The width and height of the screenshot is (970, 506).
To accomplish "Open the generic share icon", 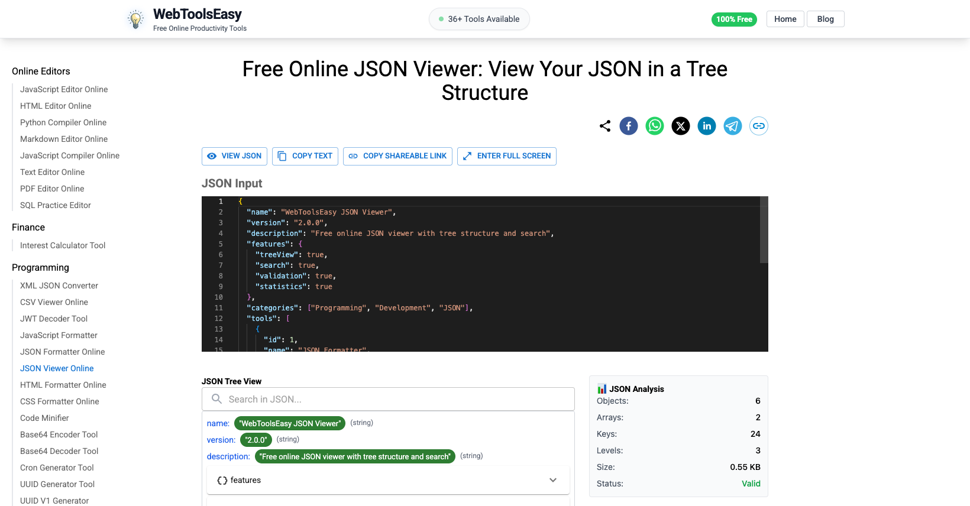I will pos(605,126).
